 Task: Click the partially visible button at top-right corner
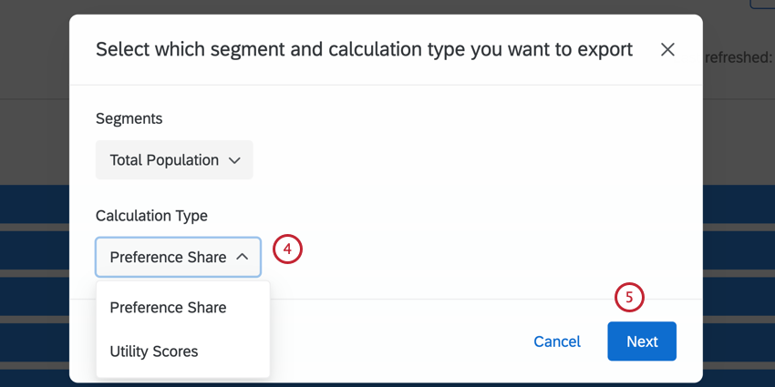pos(762,4)
